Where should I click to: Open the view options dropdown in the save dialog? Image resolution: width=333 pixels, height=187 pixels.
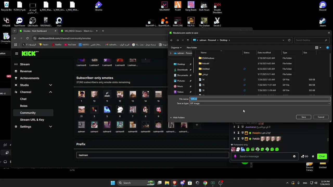[x=320, y=48]
